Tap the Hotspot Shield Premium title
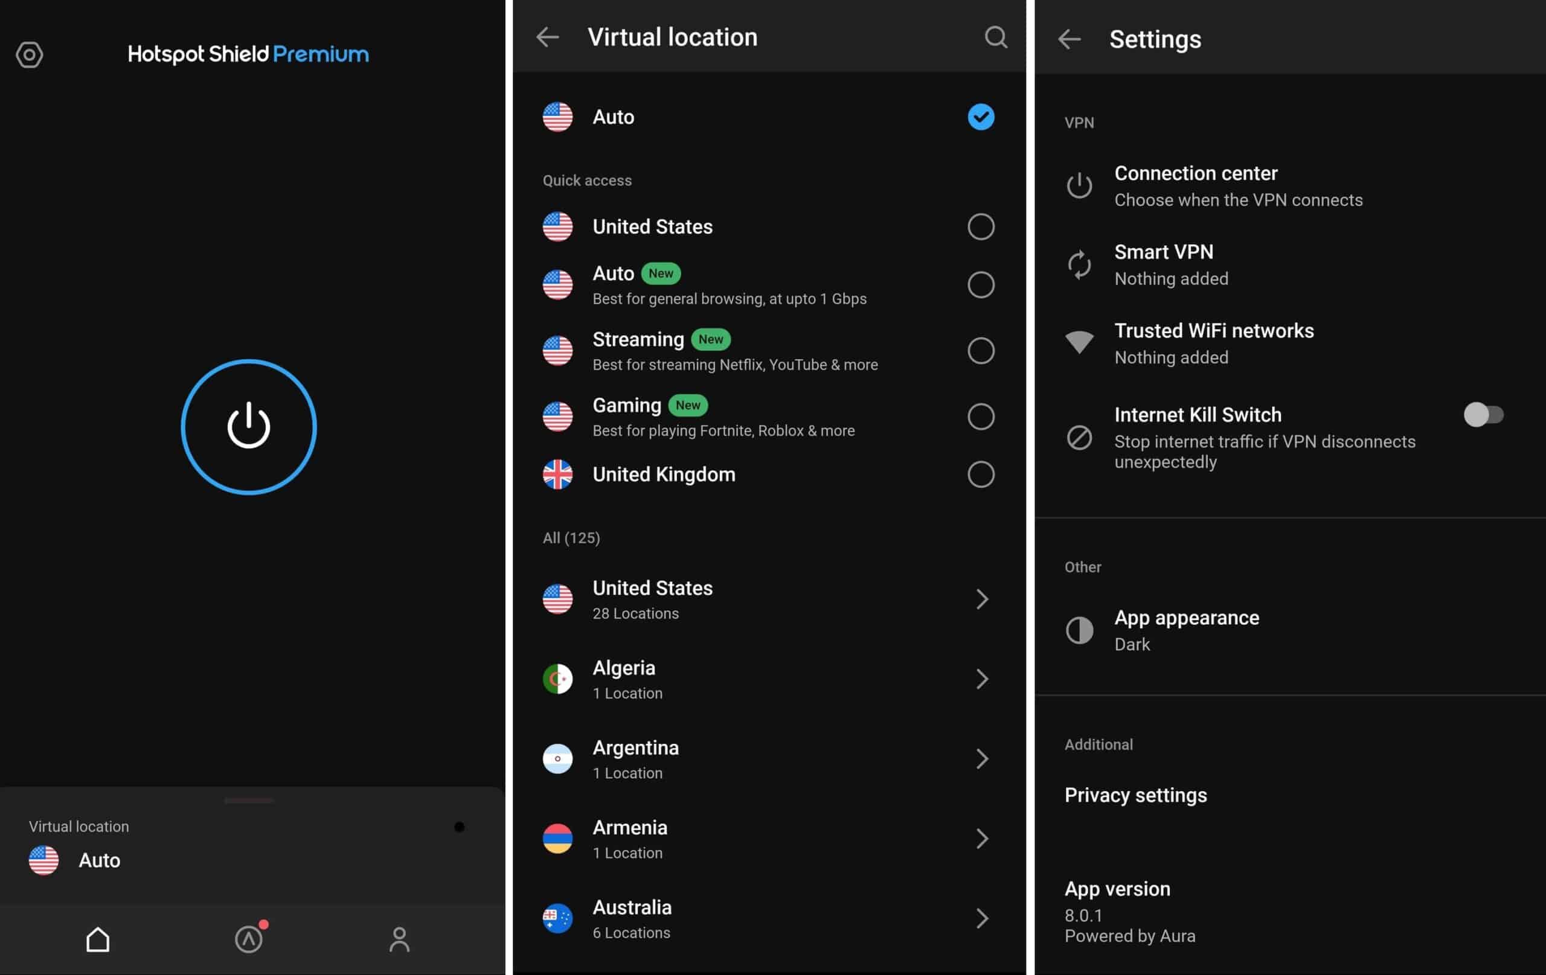Screen dimensions: 1546x975 point(248,54)
